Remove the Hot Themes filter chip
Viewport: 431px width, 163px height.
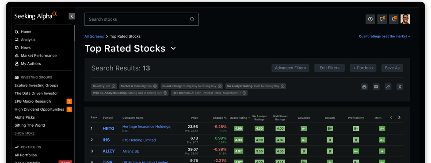(244, 93)
